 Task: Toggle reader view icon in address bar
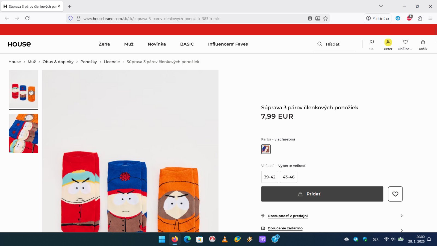310,19
